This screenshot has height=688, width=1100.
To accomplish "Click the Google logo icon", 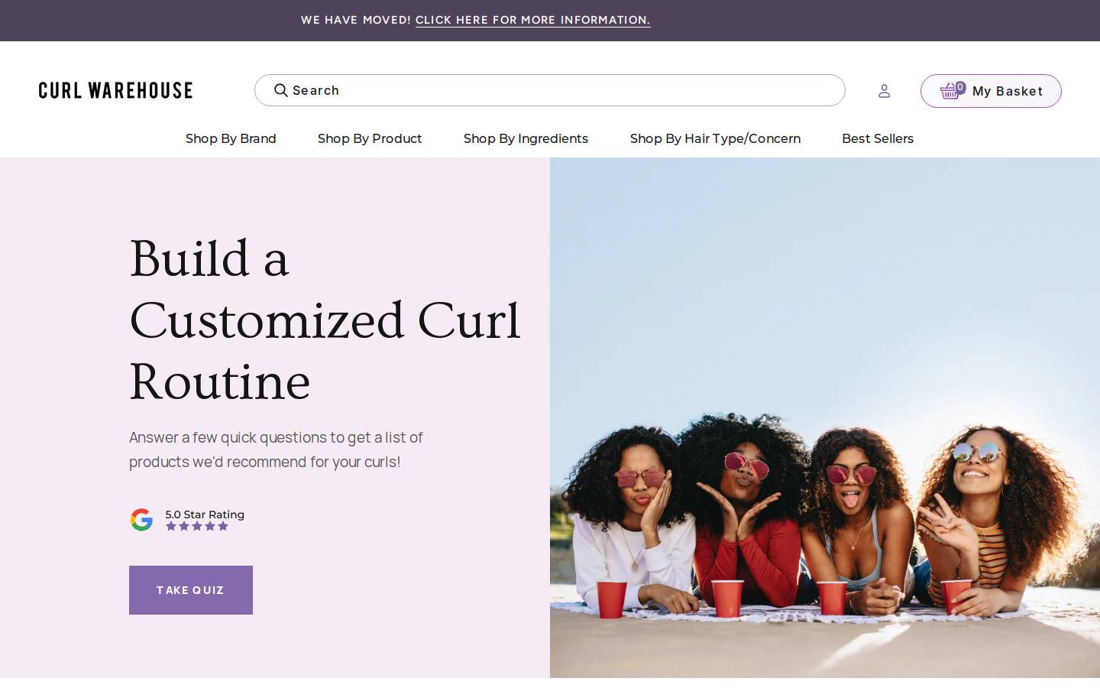I will pos(141,520).
